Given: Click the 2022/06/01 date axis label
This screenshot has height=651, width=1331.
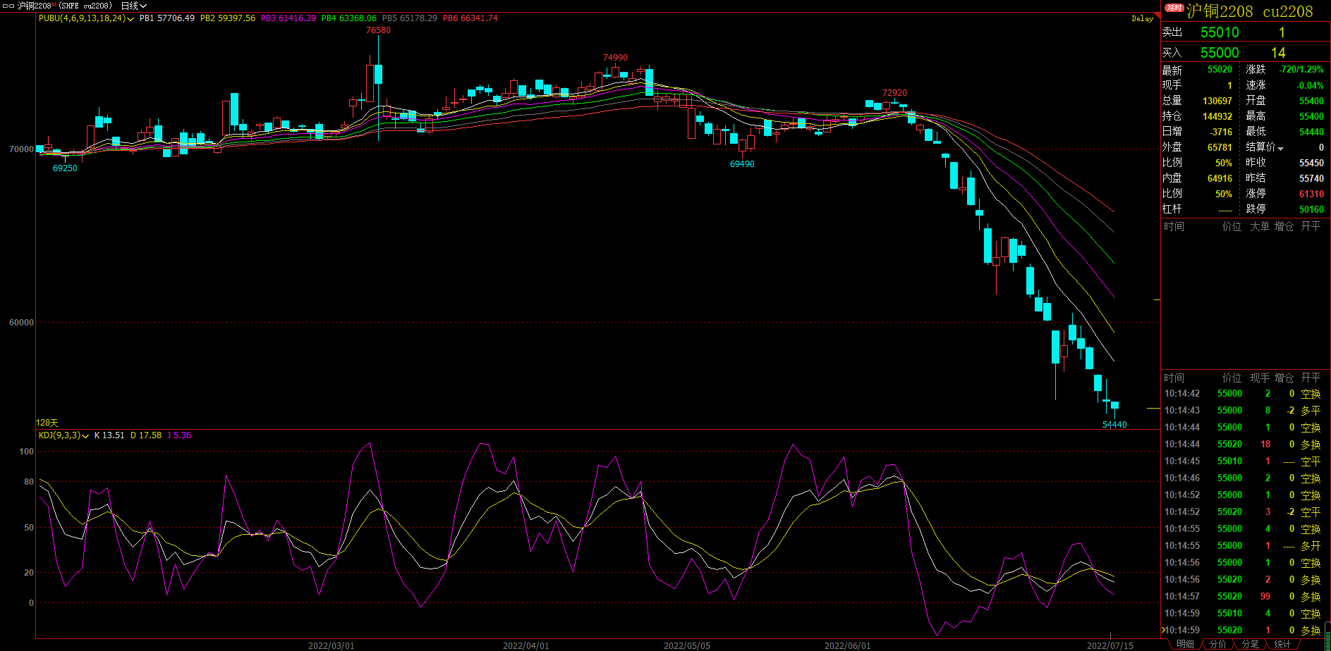Looking at the screenshot, I should (847, 645).
